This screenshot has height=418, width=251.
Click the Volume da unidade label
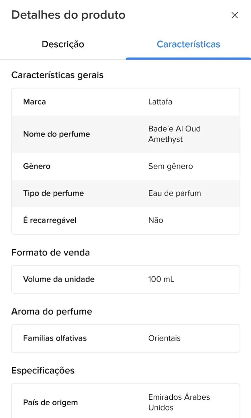[59, 279]
